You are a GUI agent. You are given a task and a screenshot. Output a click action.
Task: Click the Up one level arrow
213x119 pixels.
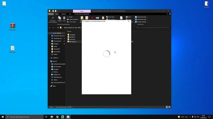[x=58, y=28]
